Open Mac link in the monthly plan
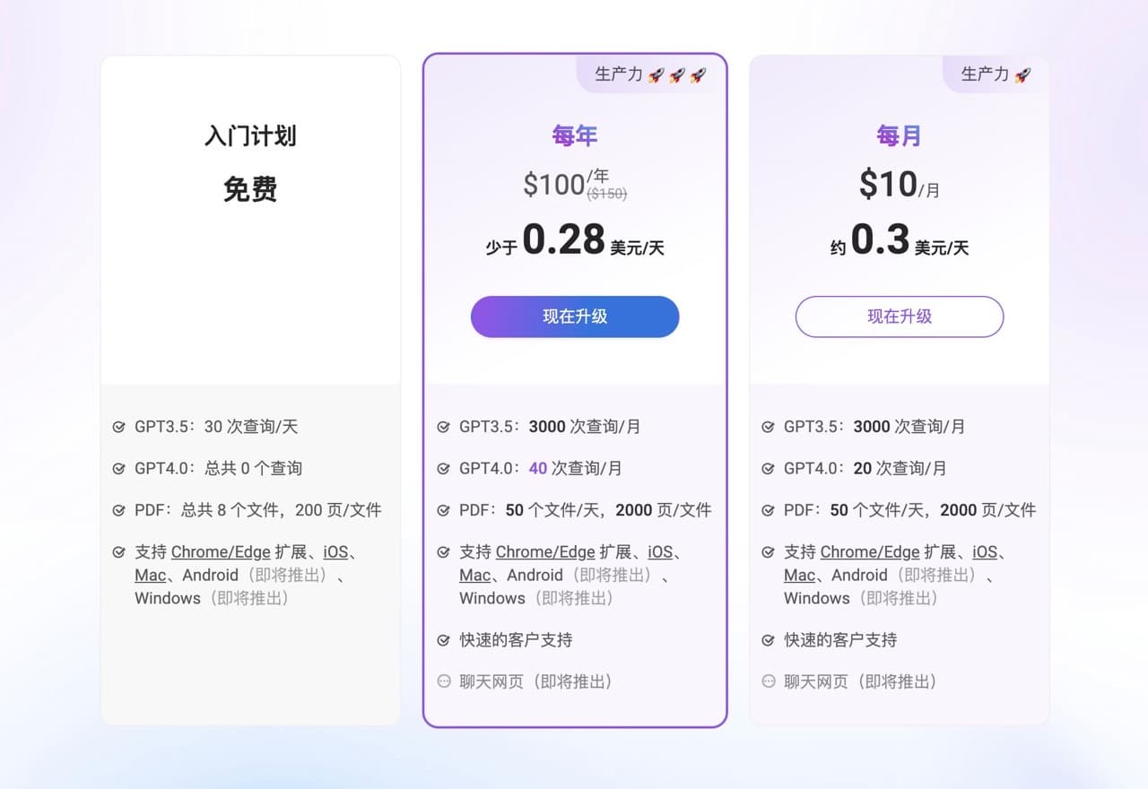 [800, 576]
